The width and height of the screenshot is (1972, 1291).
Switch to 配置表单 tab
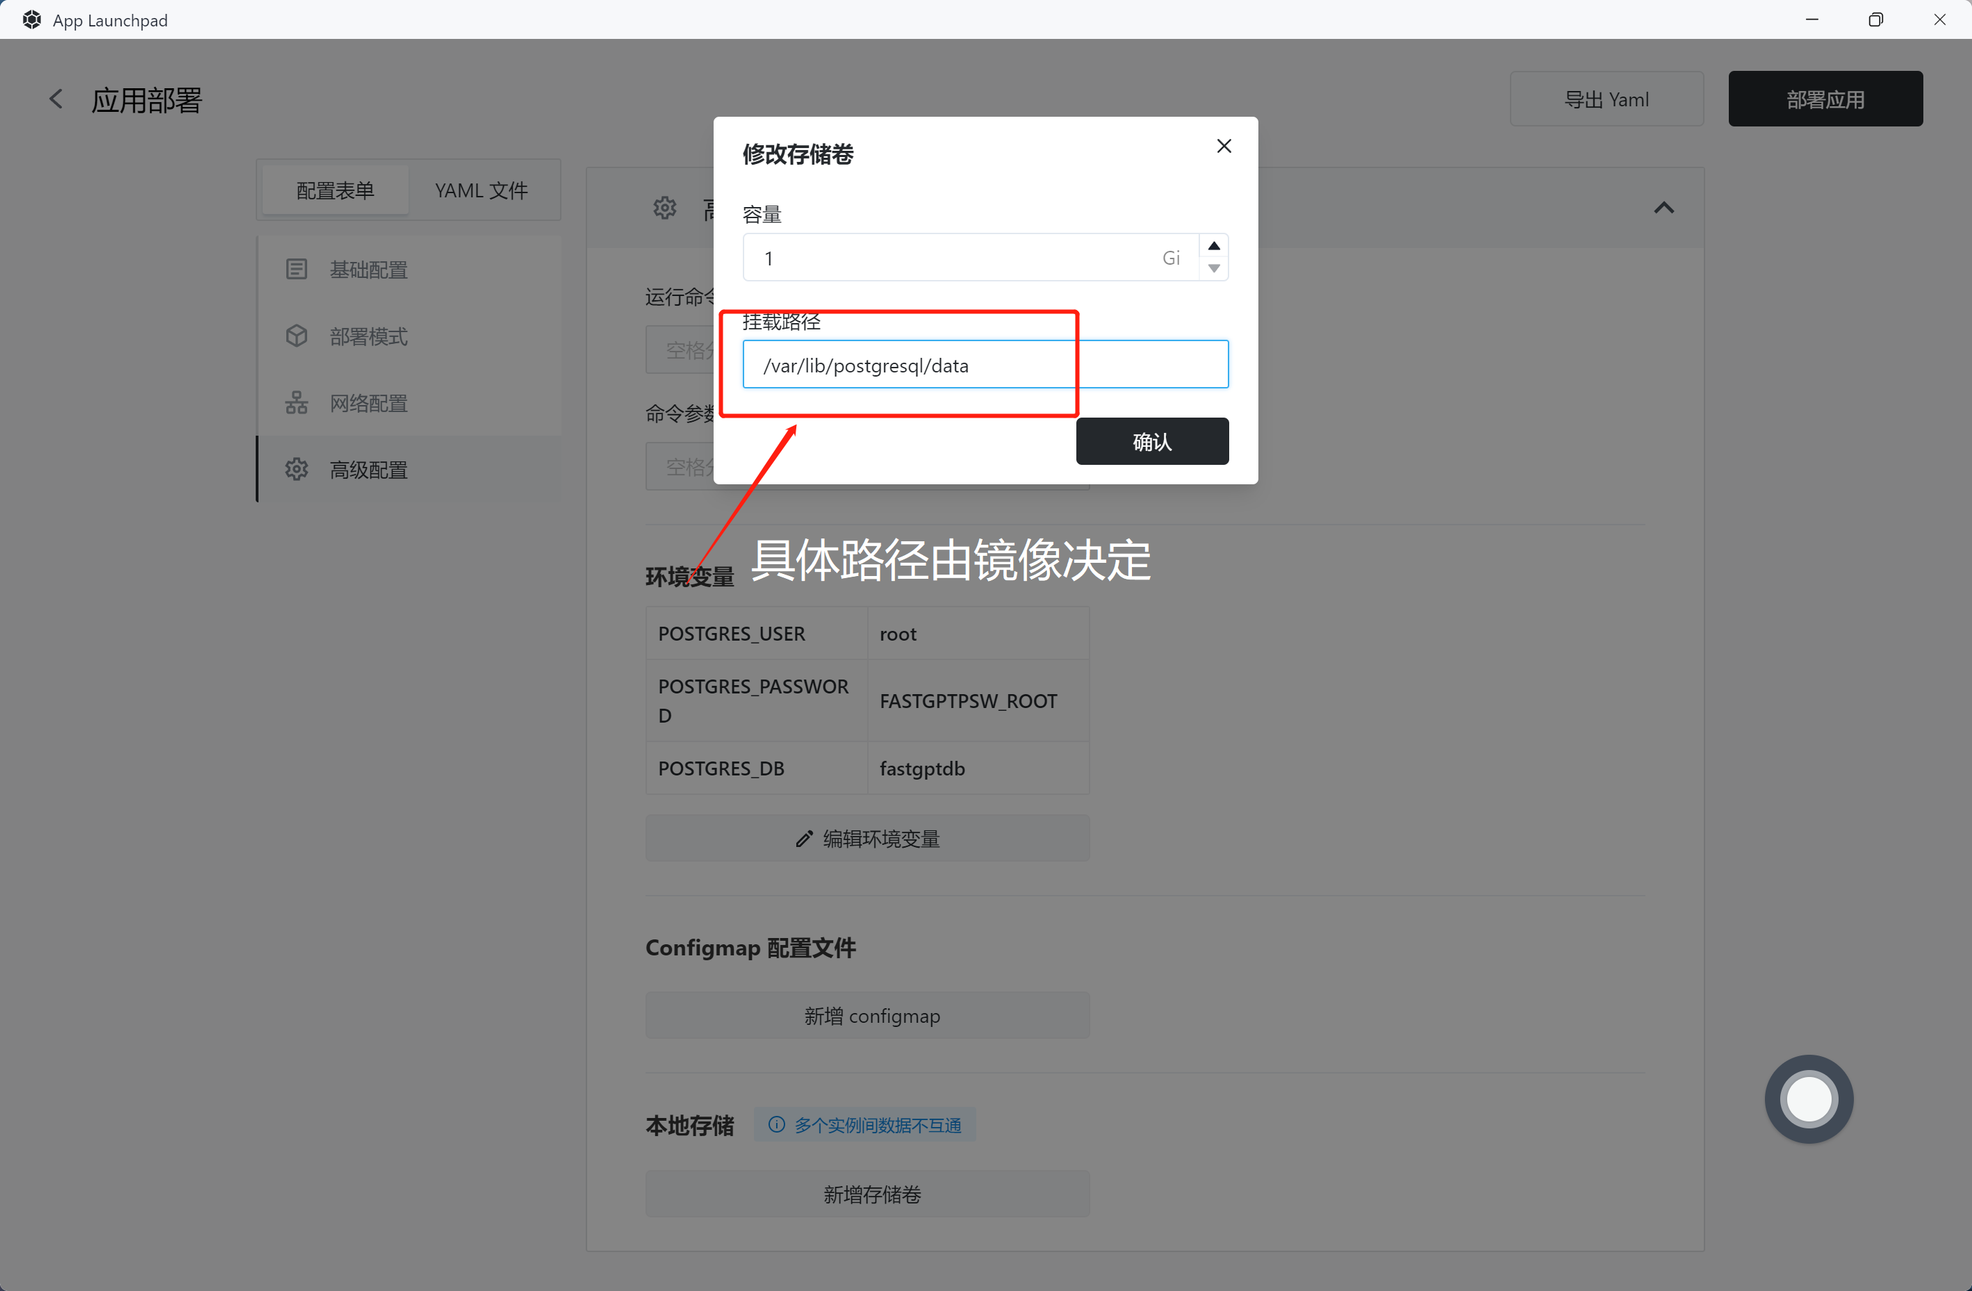coord(336,190)
